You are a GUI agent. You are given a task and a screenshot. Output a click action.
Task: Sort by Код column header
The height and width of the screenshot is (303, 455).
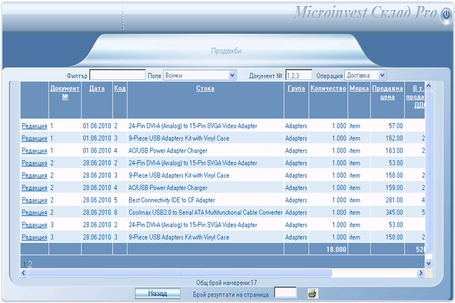(x=120, y=88)
